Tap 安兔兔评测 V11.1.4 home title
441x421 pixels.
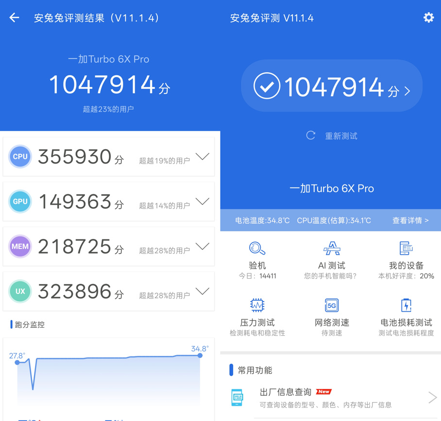point(271,18)
